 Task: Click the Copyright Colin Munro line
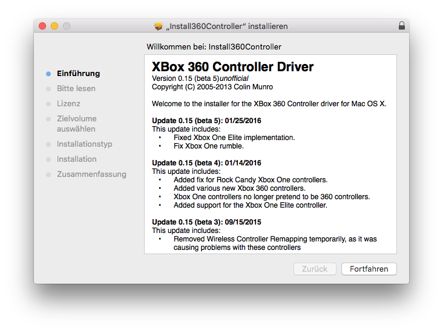coord(212,87)
